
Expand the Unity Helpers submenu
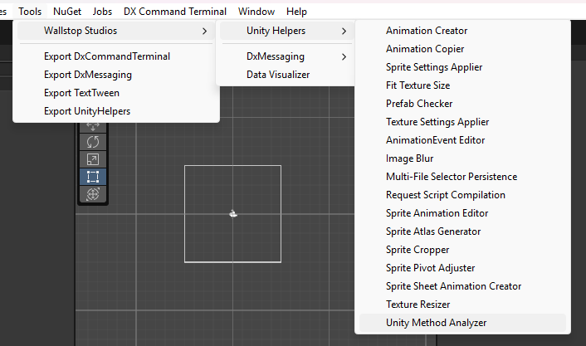point(286,31)
